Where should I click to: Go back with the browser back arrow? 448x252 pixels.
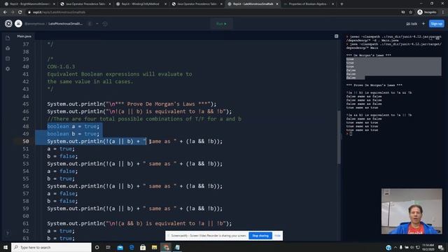5,13
